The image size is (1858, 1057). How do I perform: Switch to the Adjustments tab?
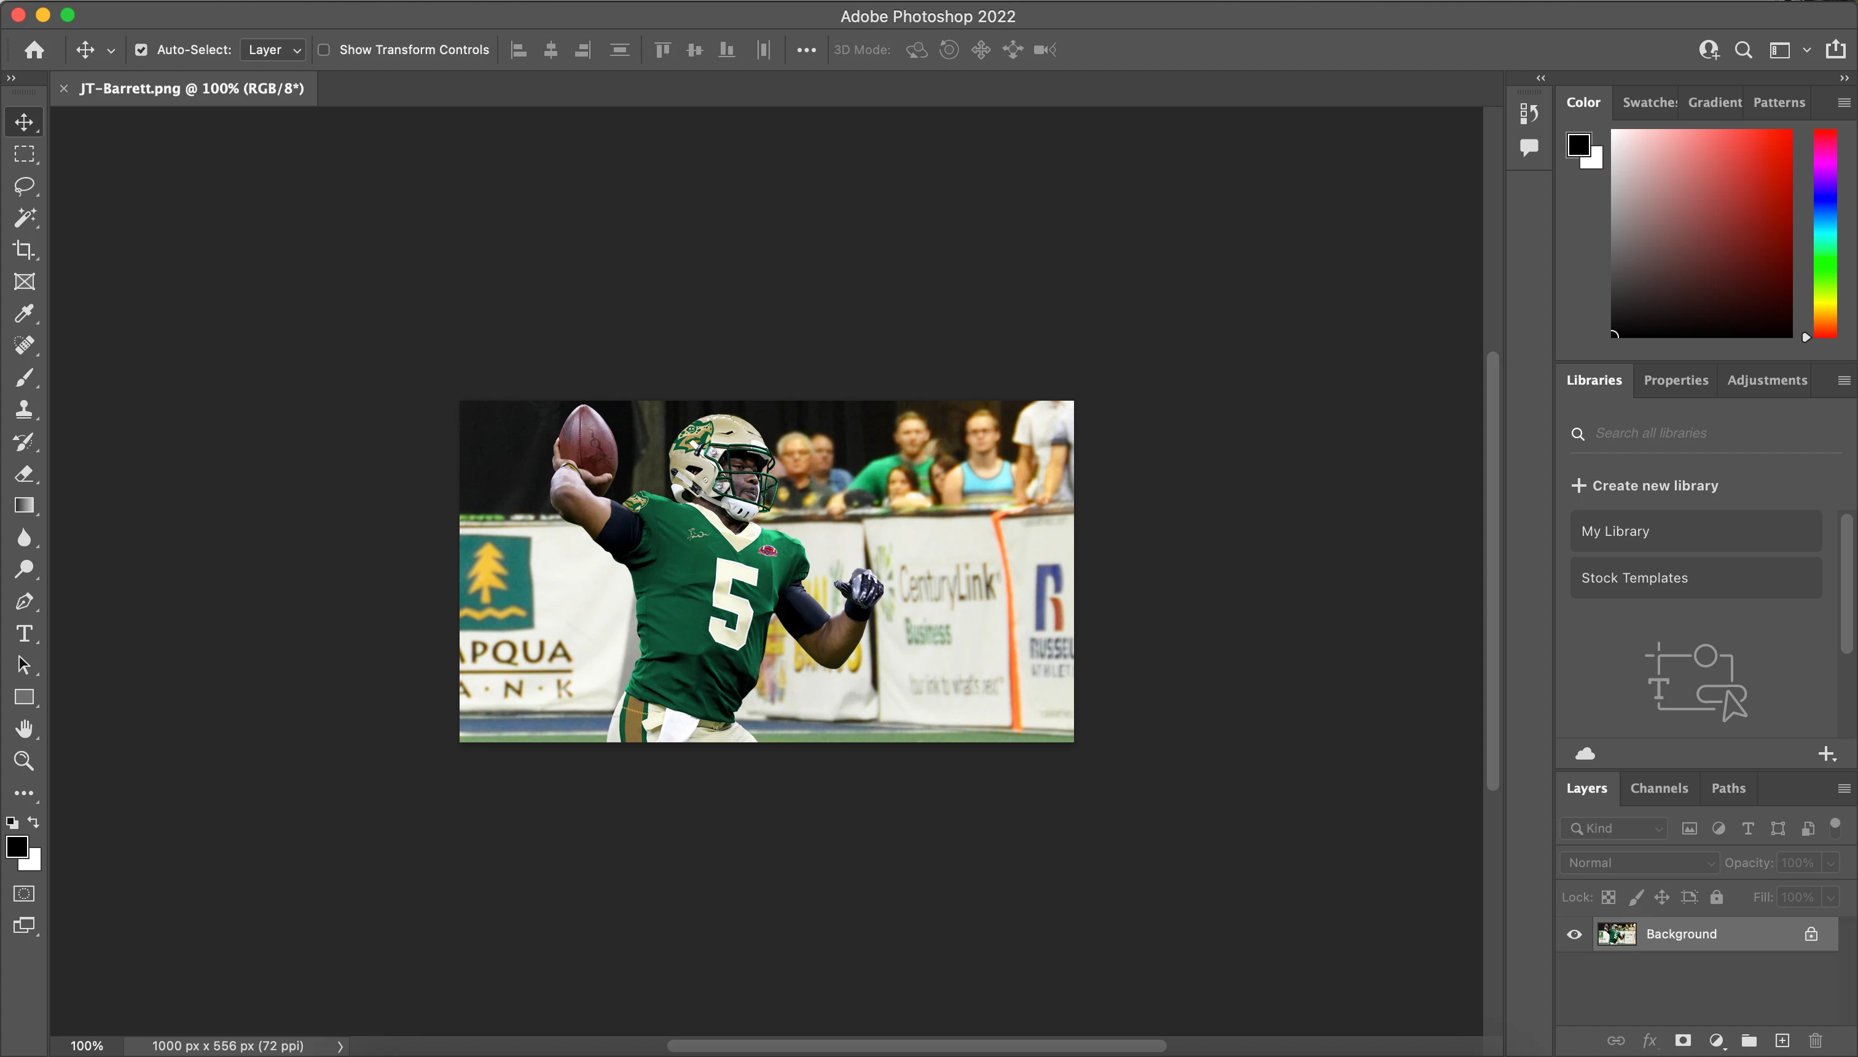1766,380
